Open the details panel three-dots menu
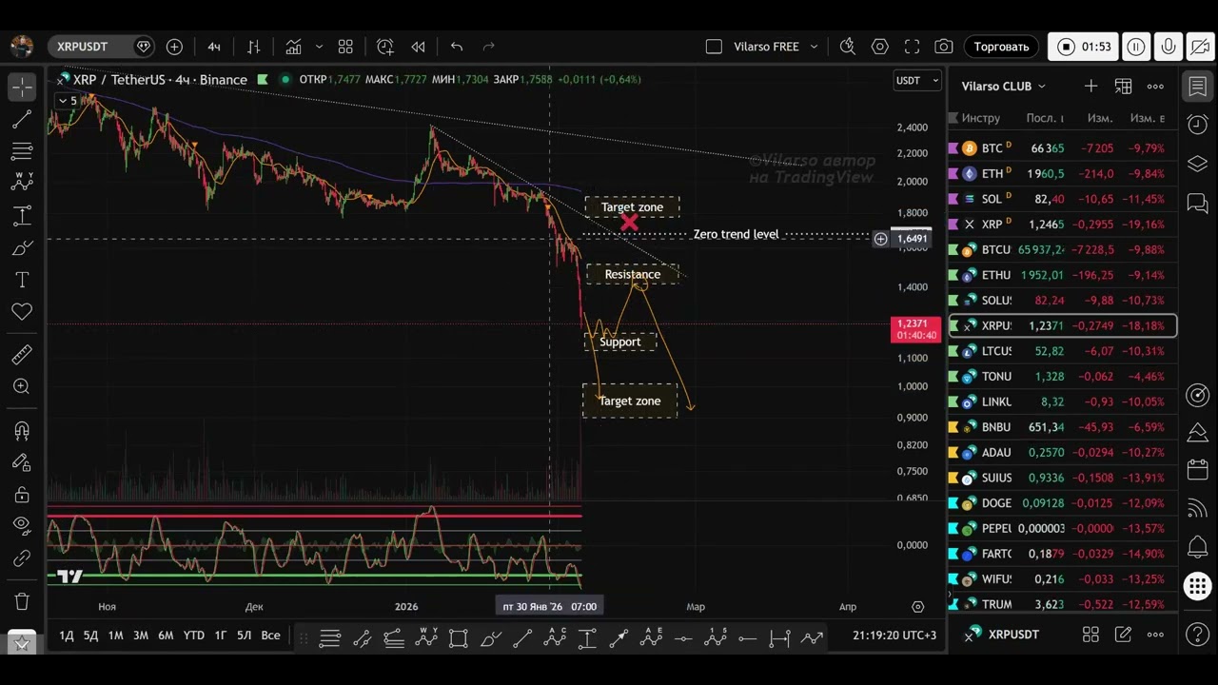This screenshot has height=685, width=1218. click(1155, 635)
